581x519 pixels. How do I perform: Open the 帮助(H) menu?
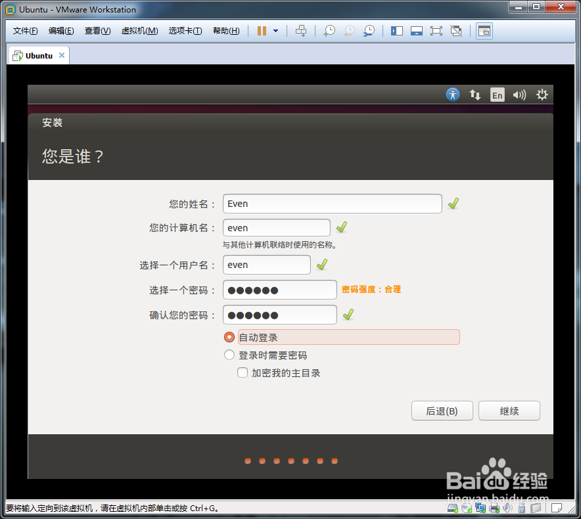pyautogui.click(x=226, y=31)
